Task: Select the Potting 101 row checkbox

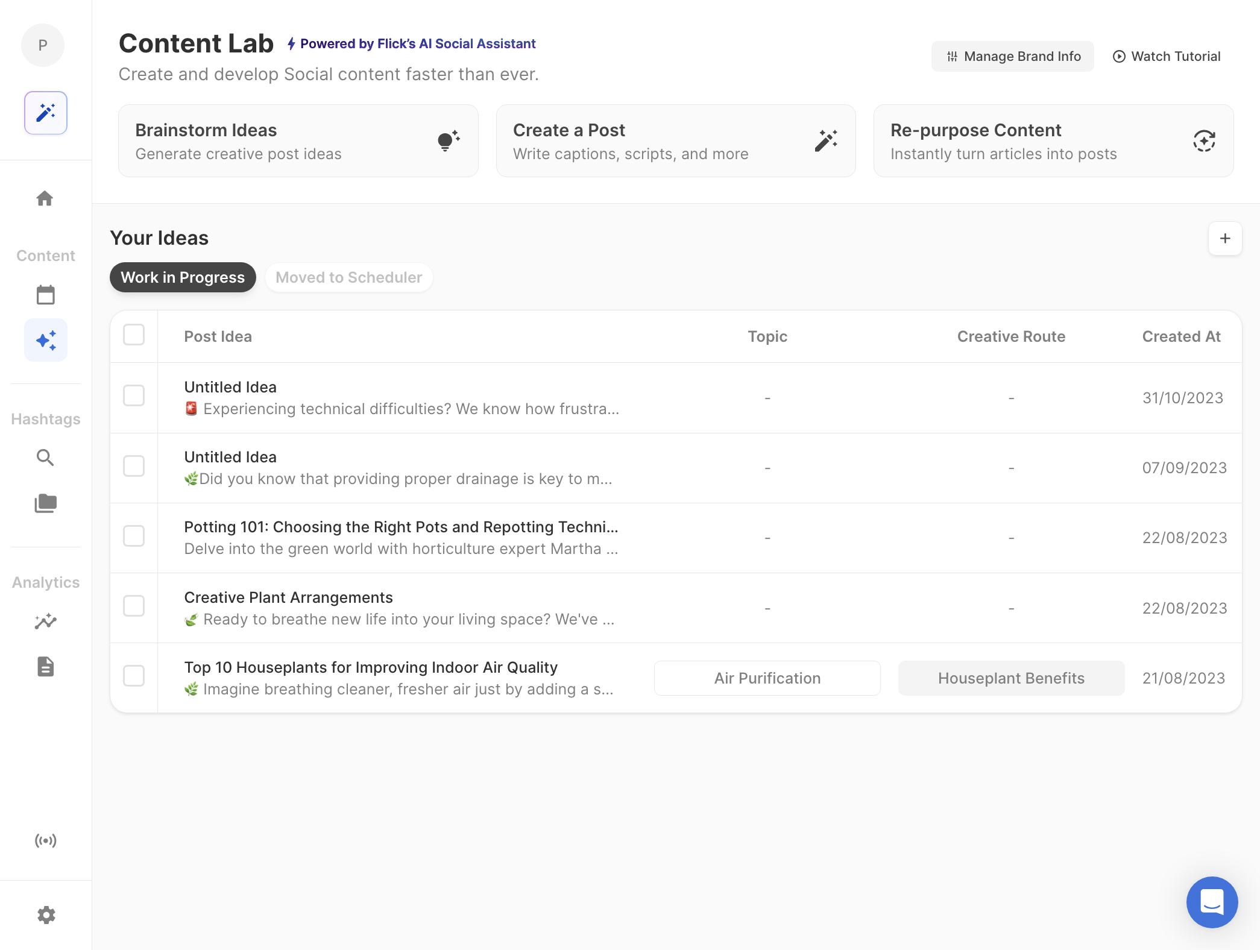Action: pos(134,535)
